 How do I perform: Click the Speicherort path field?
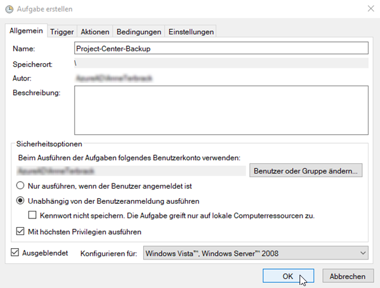tap(221, 63)
